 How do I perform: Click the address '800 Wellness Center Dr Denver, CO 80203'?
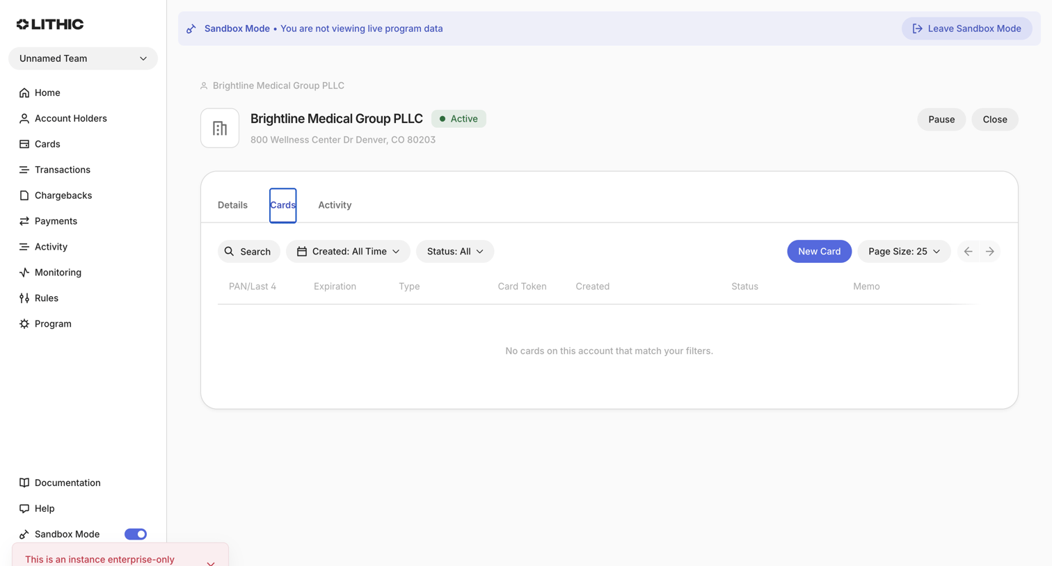[343, 140]
